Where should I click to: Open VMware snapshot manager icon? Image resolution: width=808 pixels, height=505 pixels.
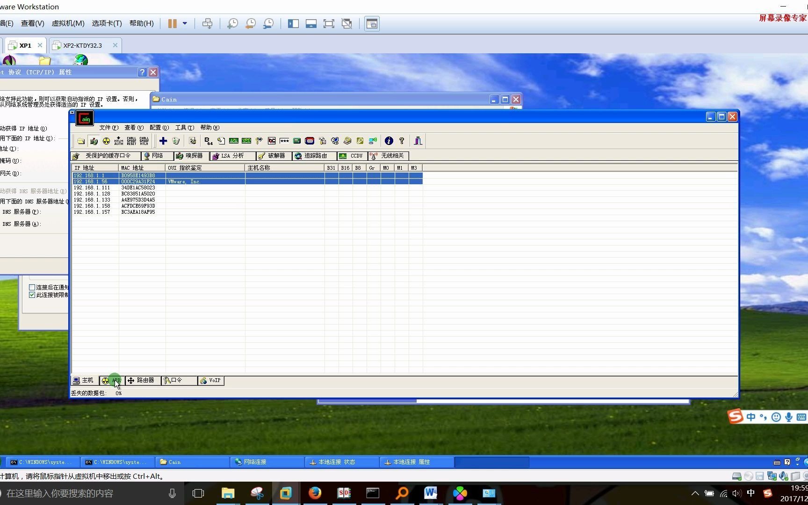268,23
